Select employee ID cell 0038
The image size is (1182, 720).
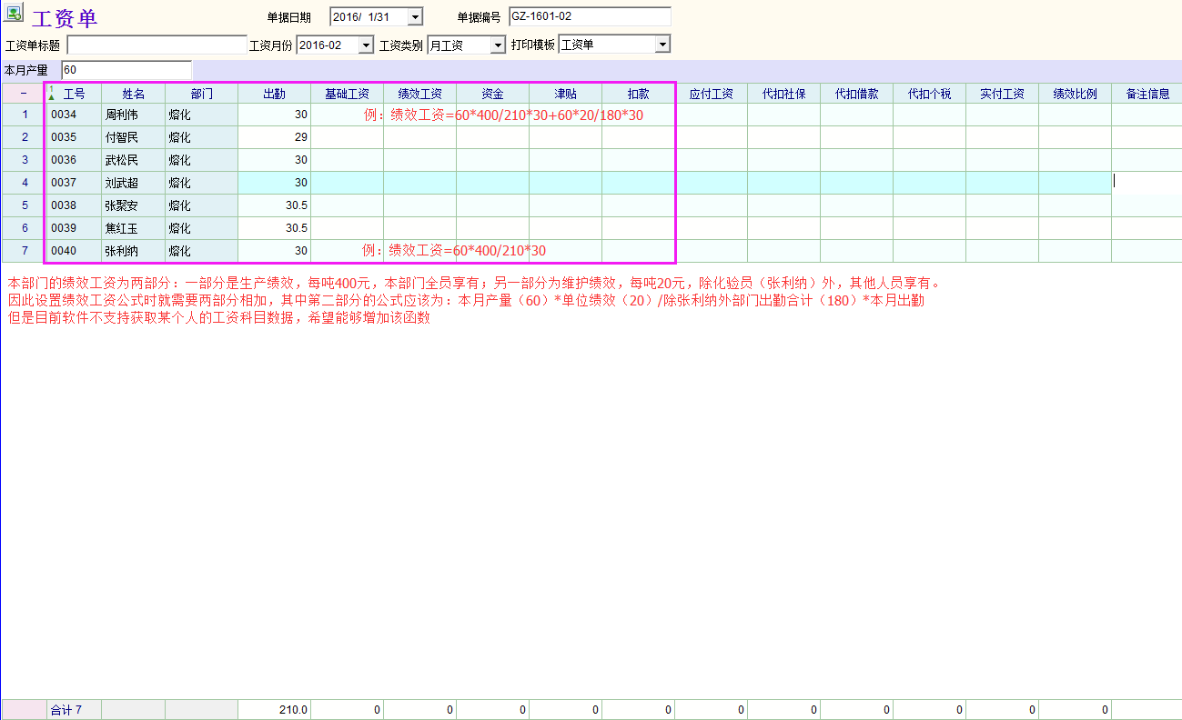pos(74,205)
